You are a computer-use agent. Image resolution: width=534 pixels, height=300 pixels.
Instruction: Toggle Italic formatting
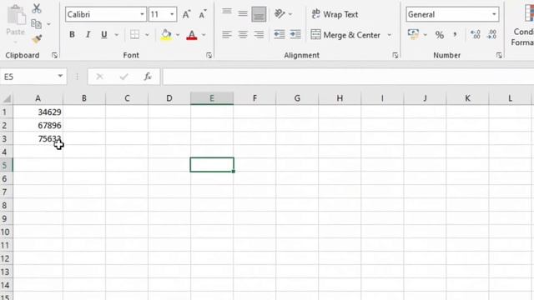pyautogui.click(x=88, y=34)
